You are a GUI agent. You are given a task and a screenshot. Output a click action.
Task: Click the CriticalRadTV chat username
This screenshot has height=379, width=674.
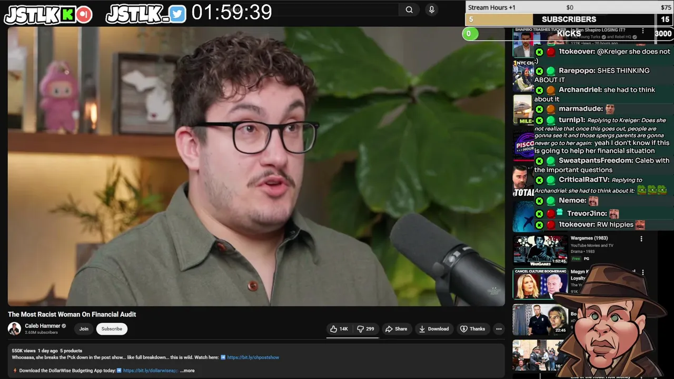coord(583,180)
